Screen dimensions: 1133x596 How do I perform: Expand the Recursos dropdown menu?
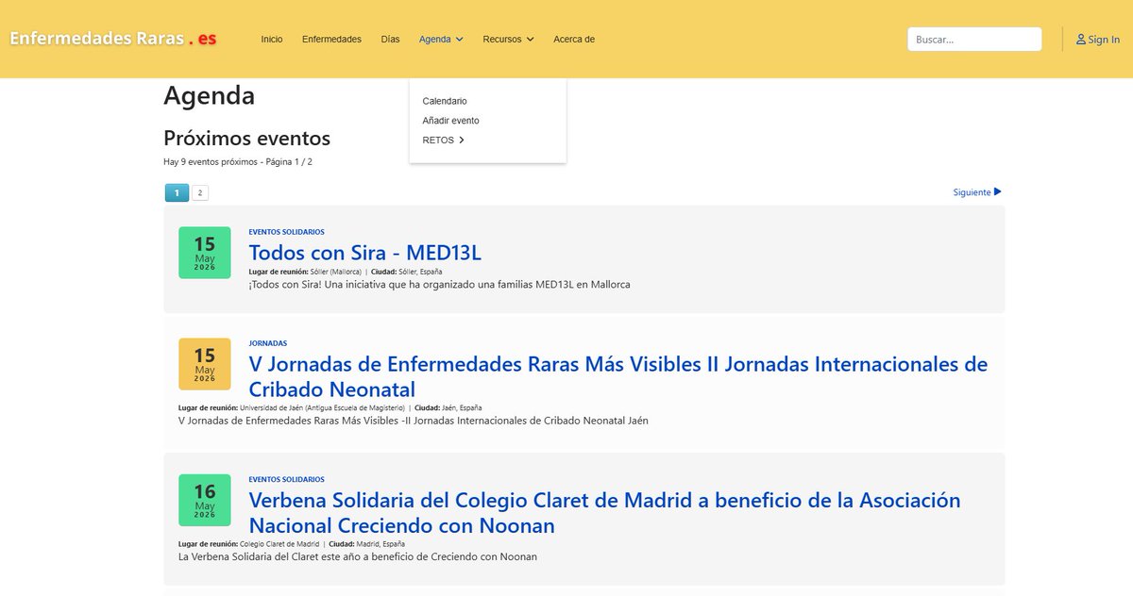(x=508, y=40)
